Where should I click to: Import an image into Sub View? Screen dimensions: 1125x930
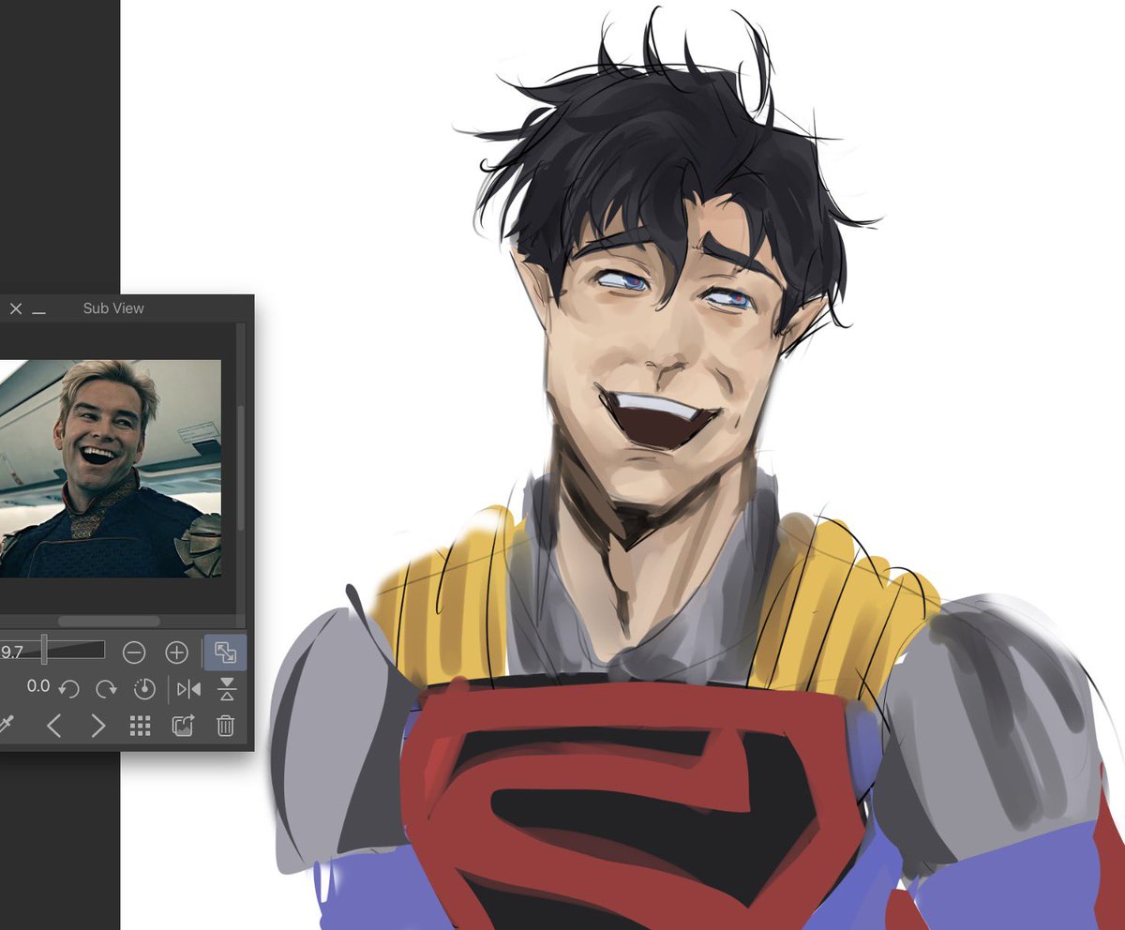point(183,725)
